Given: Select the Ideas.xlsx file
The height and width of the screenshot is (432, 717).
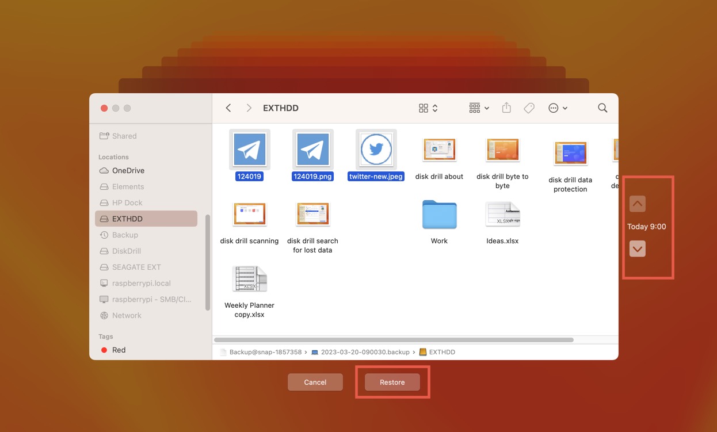Looking at the screenshot, I should [502, 215].
